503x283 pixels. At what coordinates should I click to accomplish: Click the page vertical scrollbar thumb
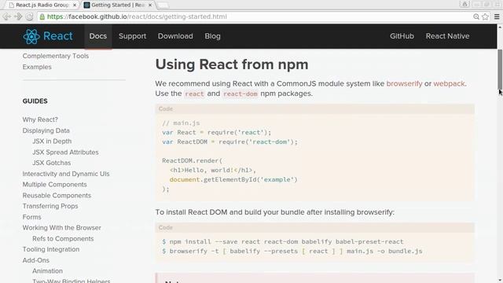click(x=500, y=69)
